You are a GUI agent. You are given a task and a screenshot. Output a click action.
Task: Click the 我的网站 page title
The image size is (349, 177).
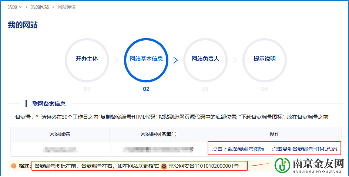coord(23,25)
